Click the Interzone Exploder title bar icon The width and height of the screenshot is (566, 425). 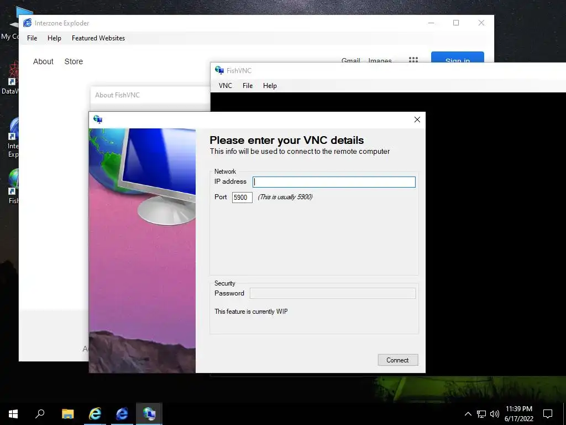point(28,23)
